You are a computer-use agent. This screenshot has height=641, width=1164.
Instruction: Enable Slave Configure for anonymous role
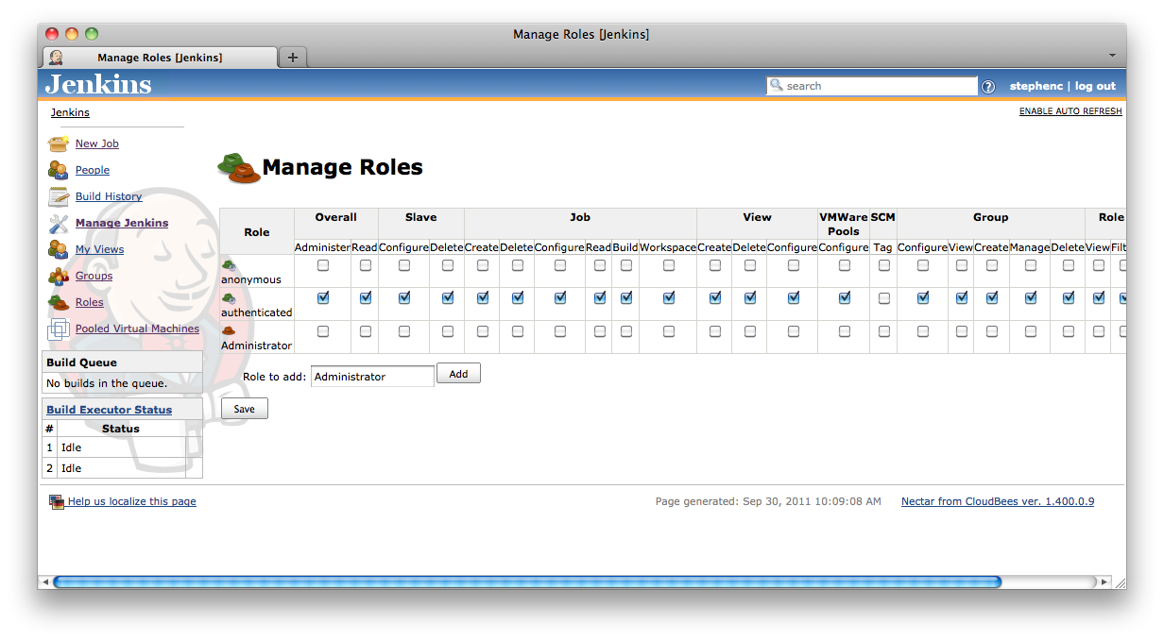[404, 265]
